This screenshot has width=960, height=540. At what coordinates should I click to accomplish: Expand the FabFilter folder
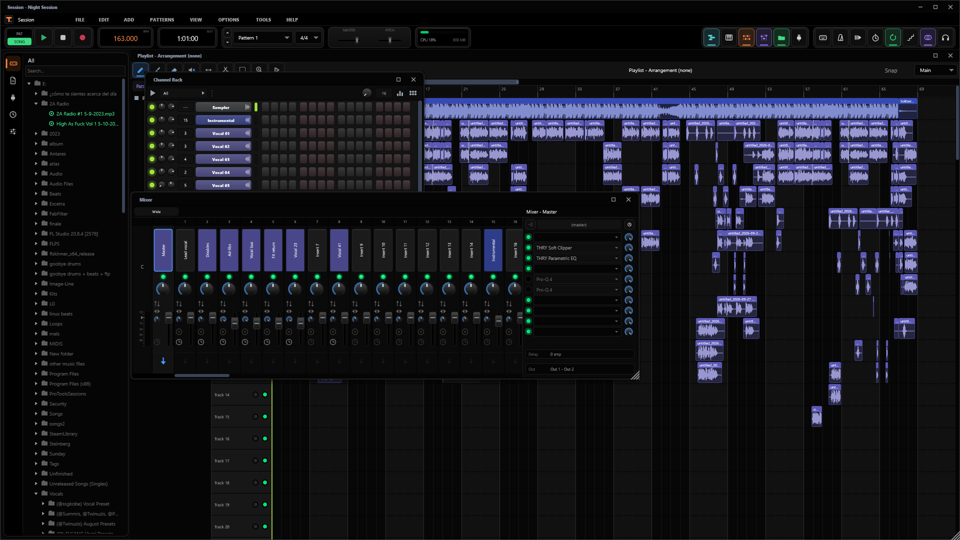pos(36,213)
